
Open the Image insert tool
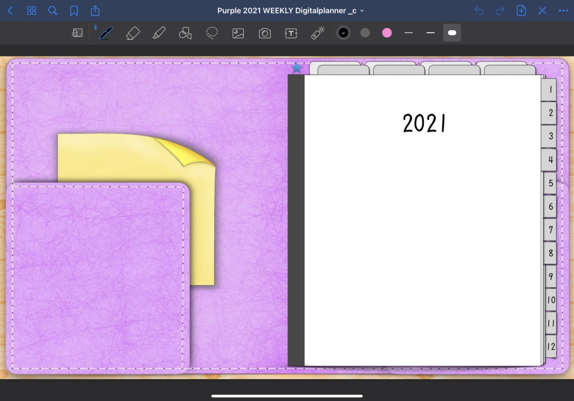point(238,33)
